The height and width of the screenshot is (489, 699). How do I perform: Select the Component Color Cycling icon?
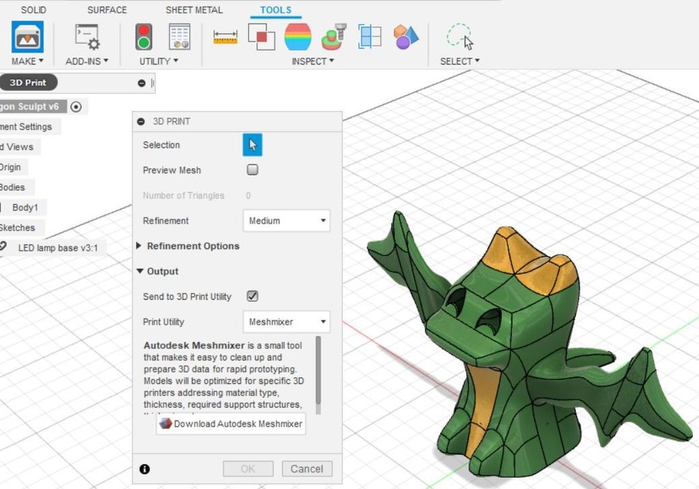[x=405, y=38]
